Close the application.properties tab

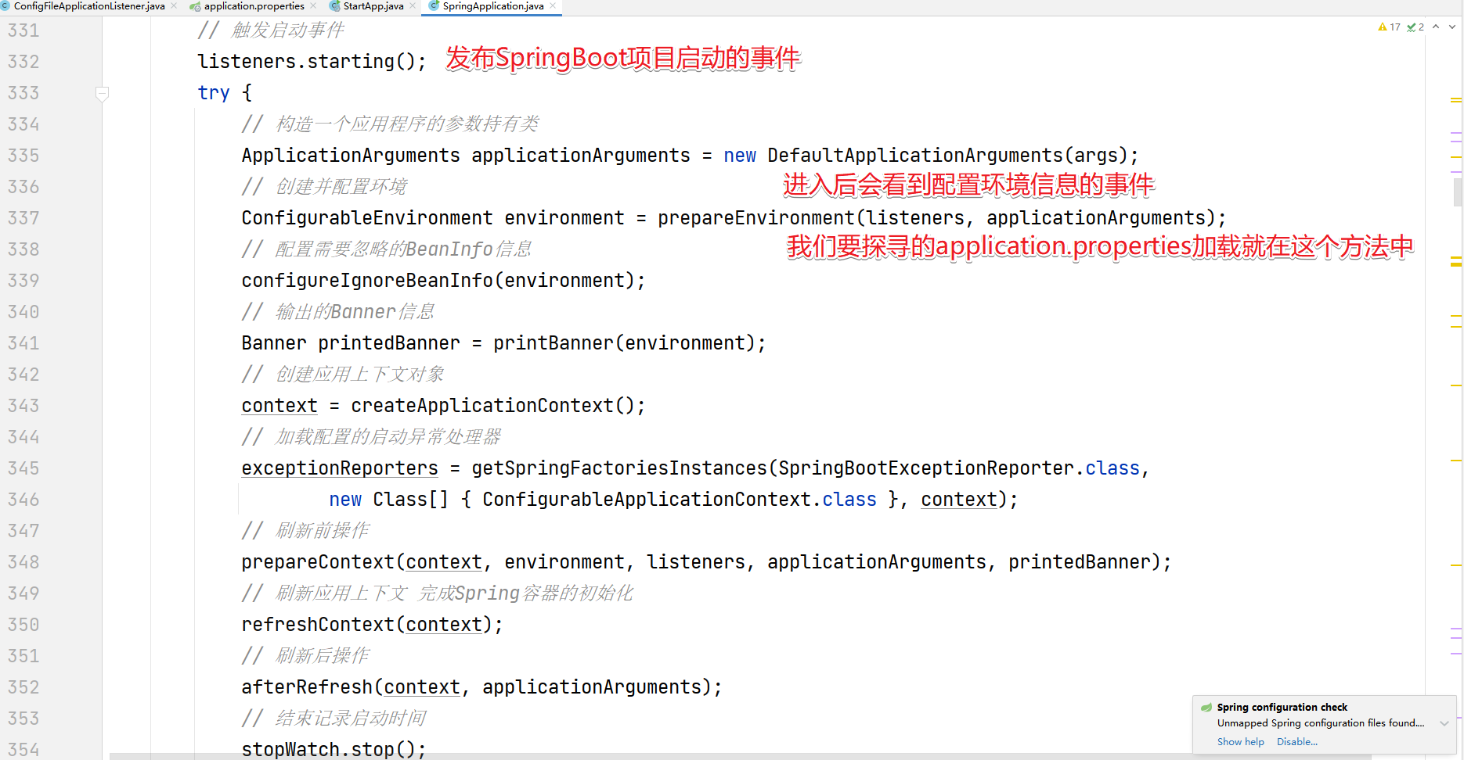click(x=313, y=6)
